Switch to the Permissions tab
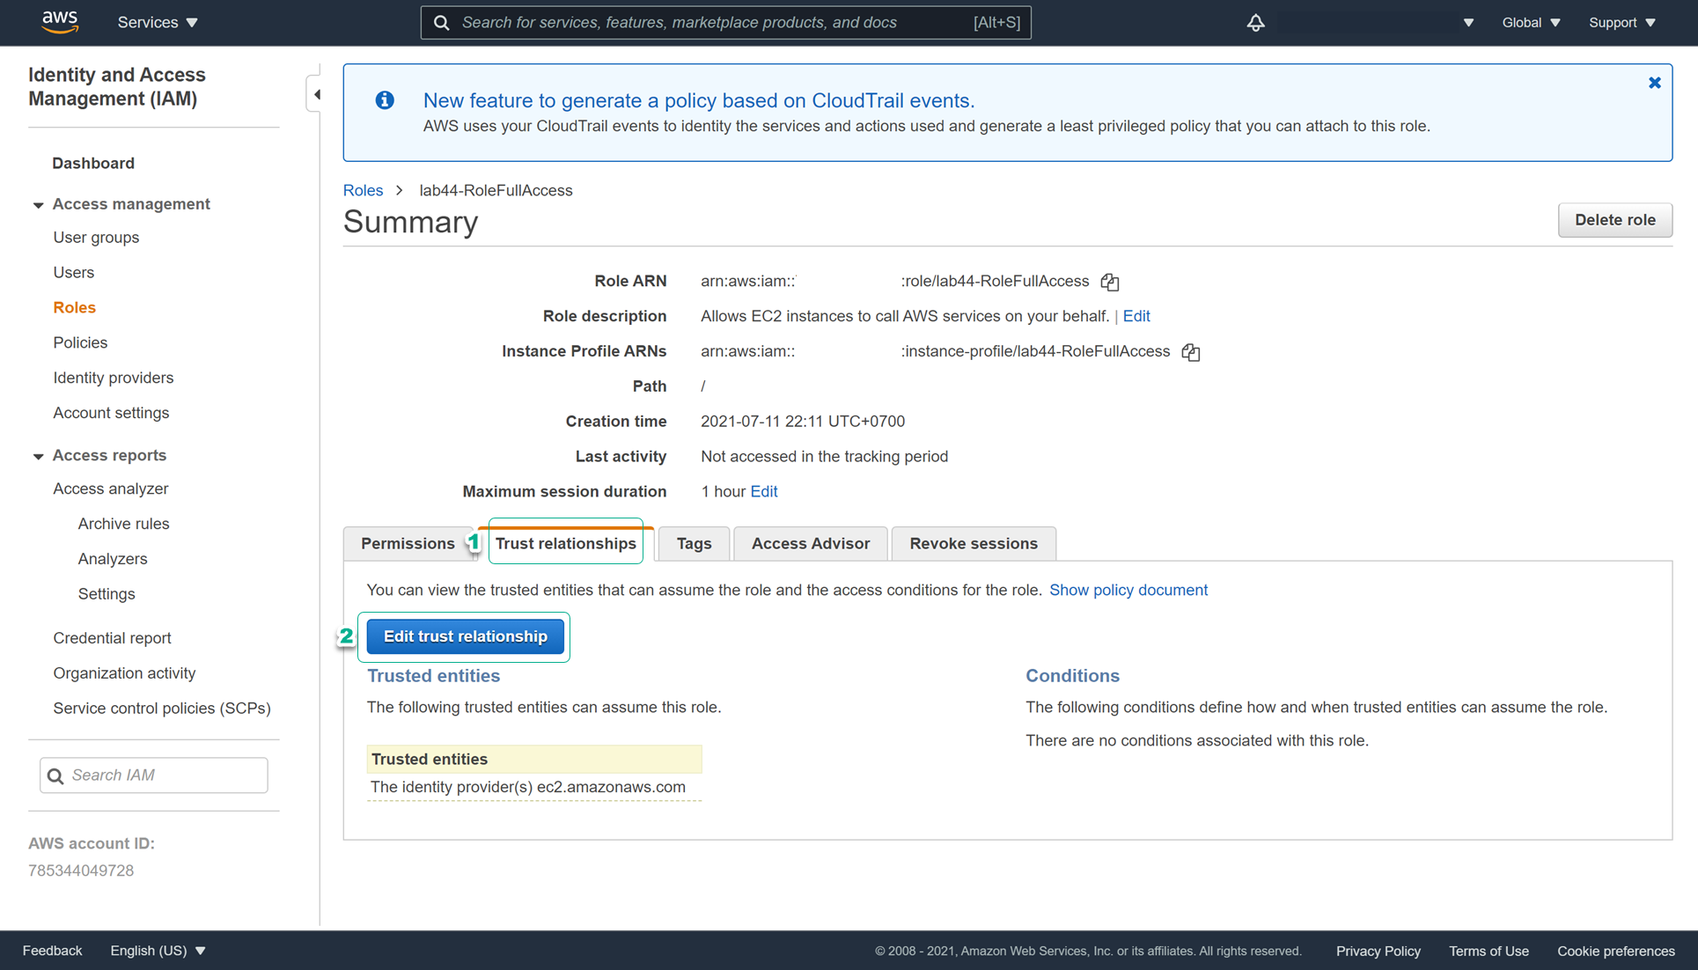 click(407, 542)
